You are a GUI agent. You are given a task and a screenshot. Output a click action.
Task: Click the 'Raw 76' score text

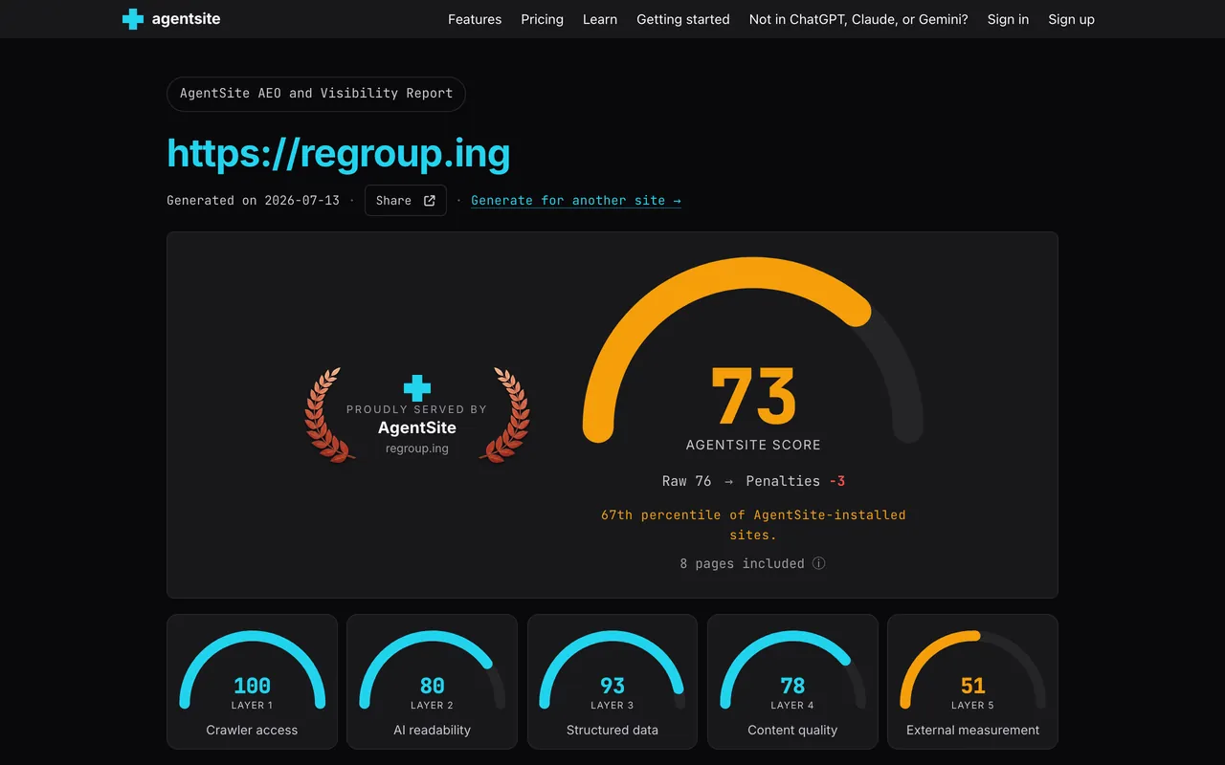687,481
